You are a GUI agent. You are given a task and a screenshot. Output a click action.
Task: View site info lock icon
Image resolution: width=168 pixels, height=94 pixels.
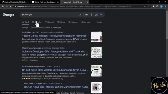pos(15,6)
